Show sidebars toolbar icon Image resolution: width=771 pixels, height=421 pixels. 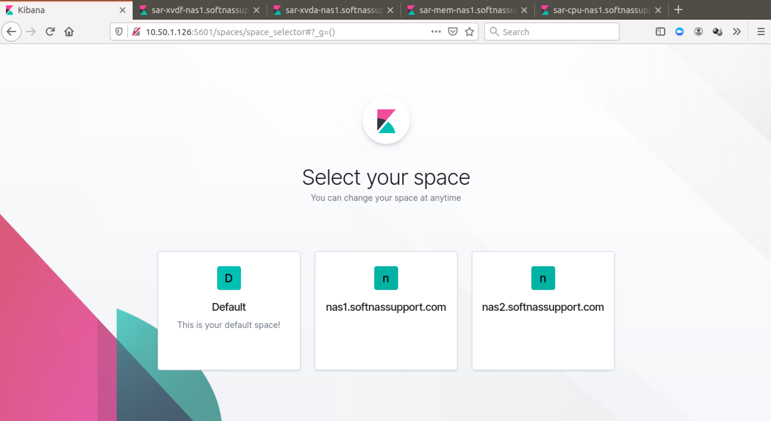click(x=660, y=32)
